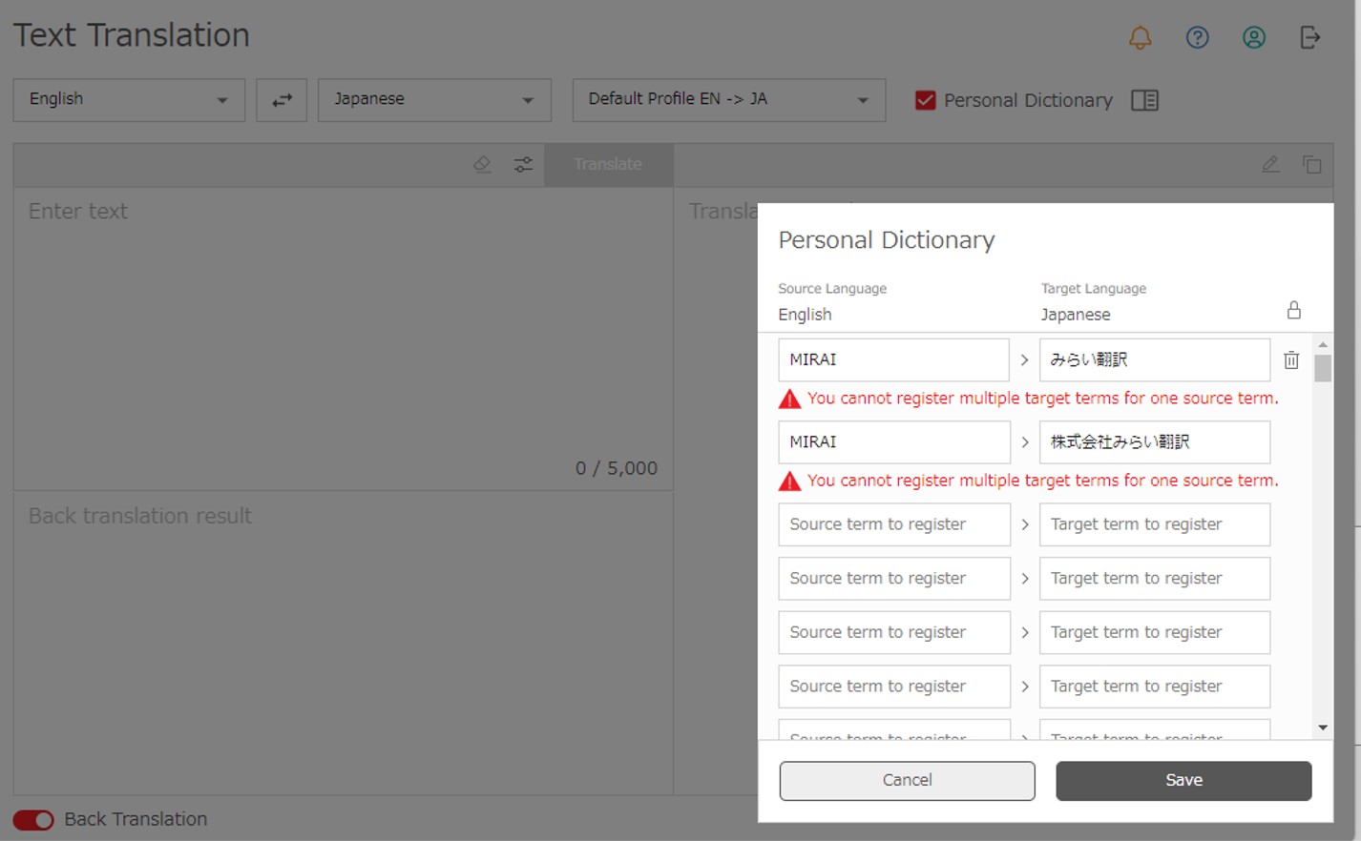Click the first empty source term field
Viewport: 1361px width, 841px height.
click(893, 524)
